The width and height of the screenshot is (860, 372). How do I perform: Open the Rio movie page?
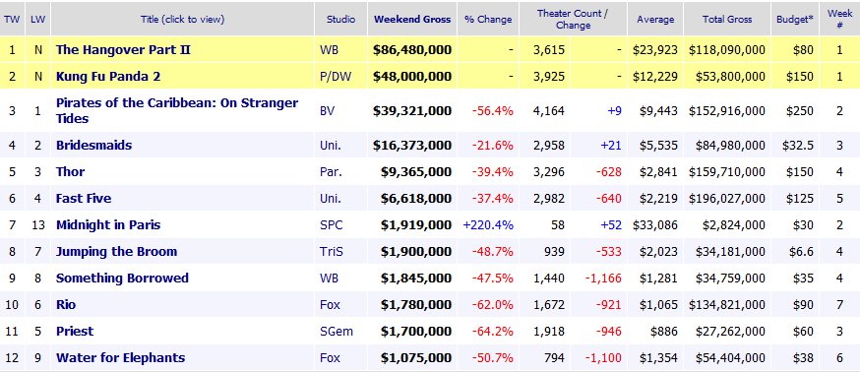[x=66, y=304]
